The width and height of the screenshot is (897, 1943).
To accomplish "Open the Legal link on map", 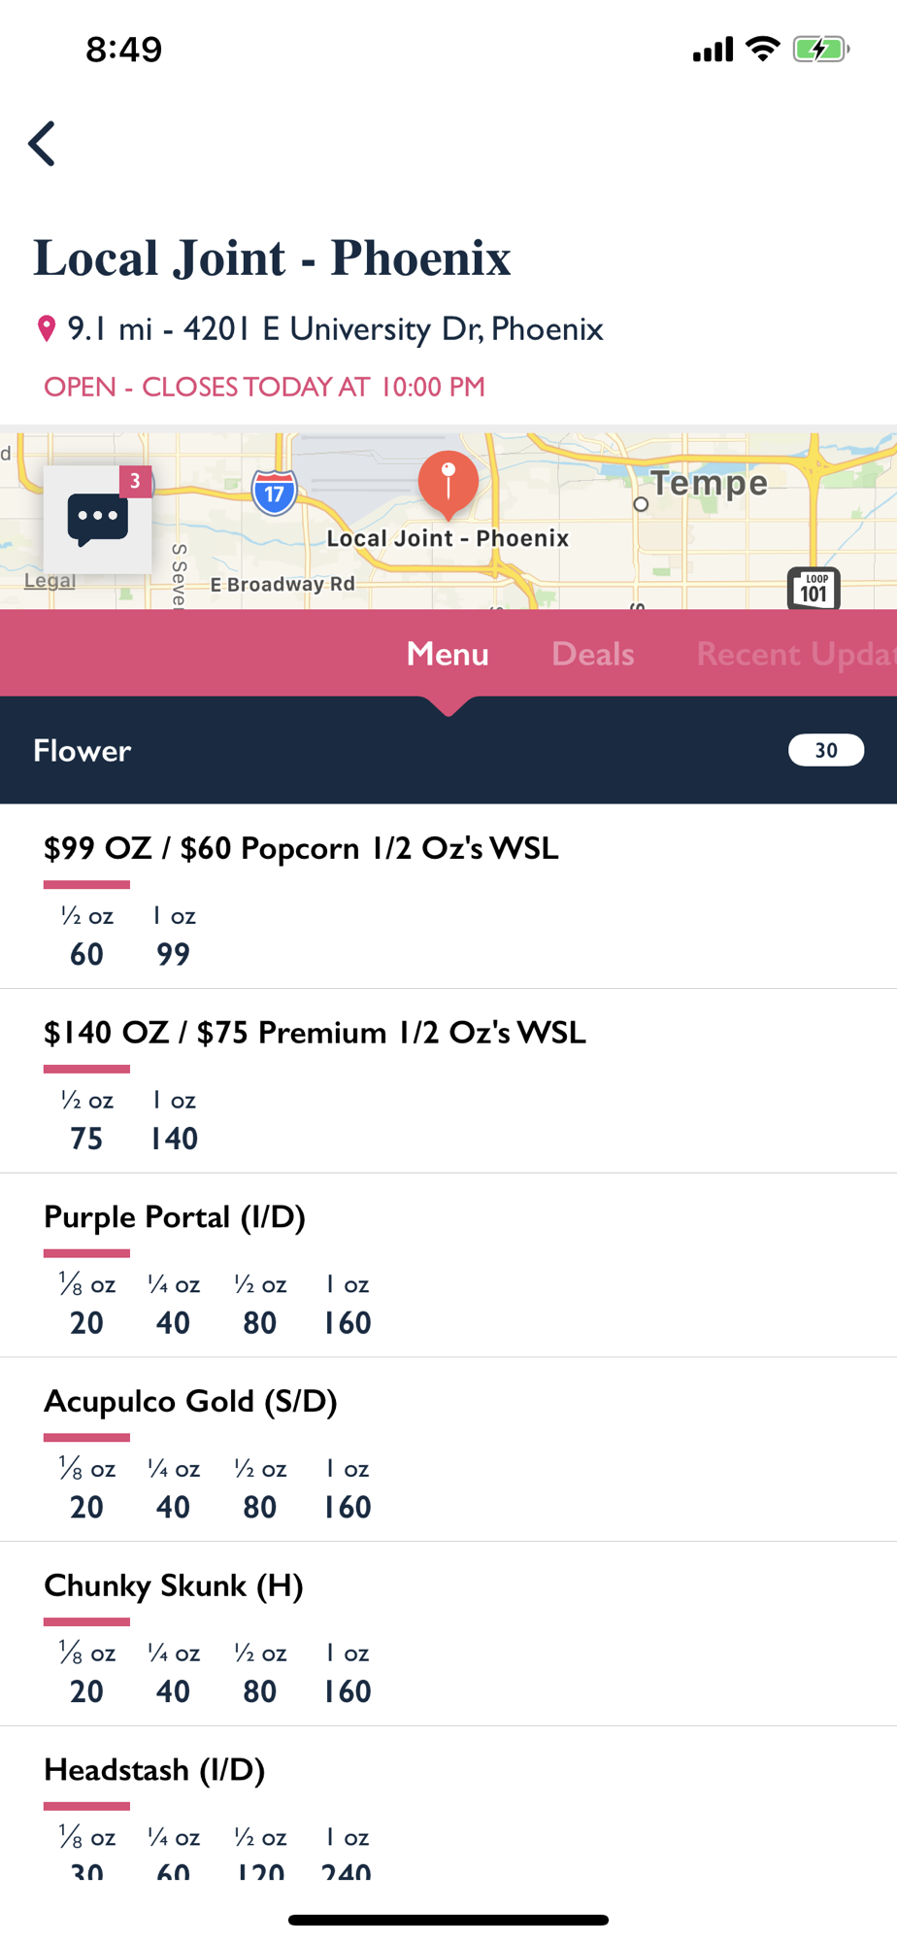I will pos(50,580).
